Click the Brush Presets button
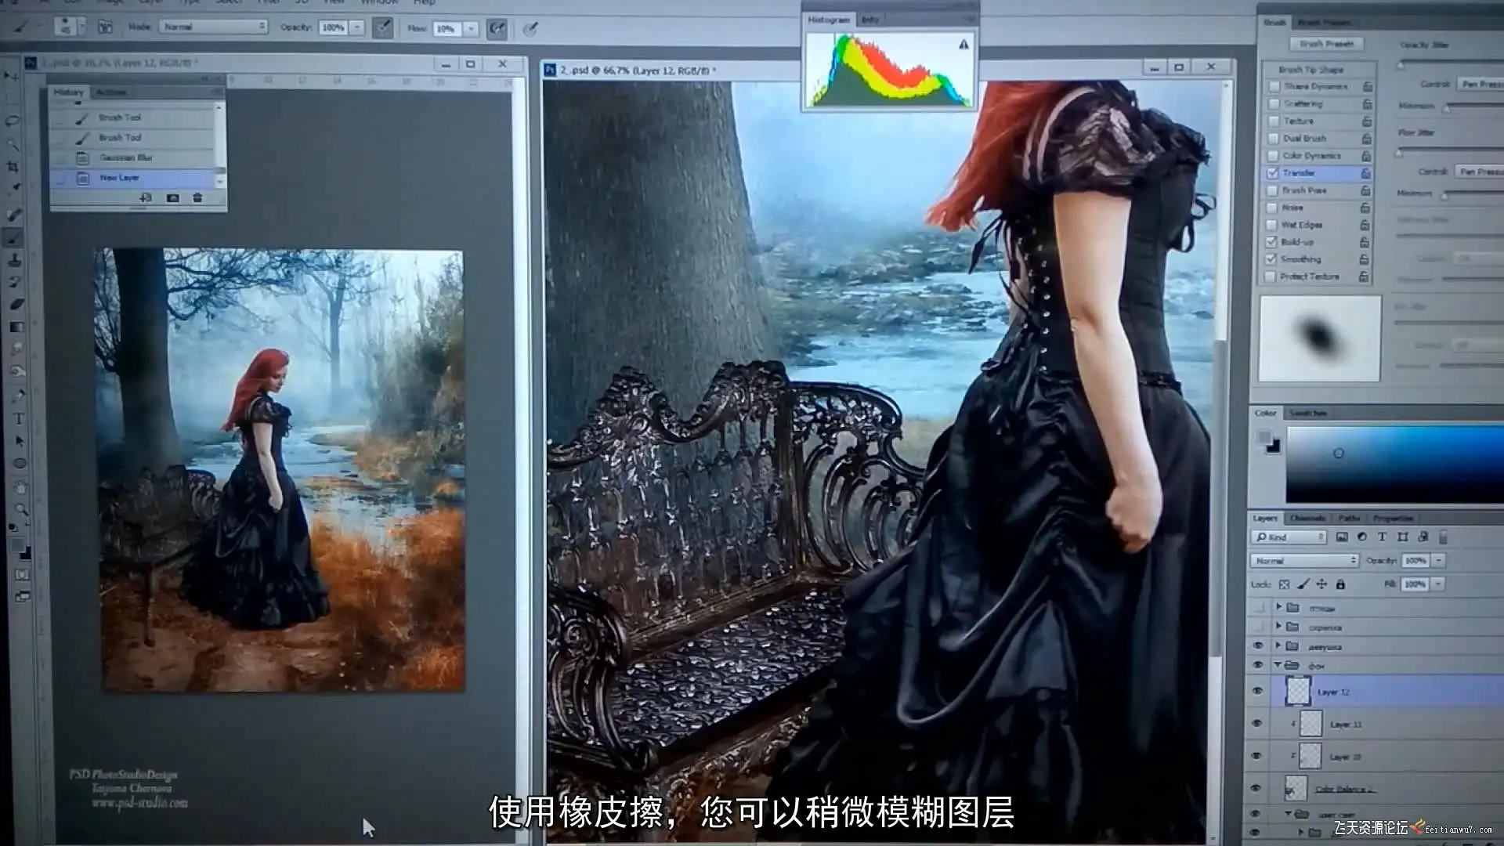 click(1327, 44)
